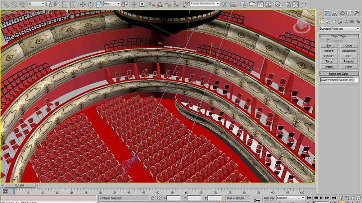Activate the Select and Scale tool
Image resolution: width=362 pixels, height=203 pixels.
(x=99, y=4)
